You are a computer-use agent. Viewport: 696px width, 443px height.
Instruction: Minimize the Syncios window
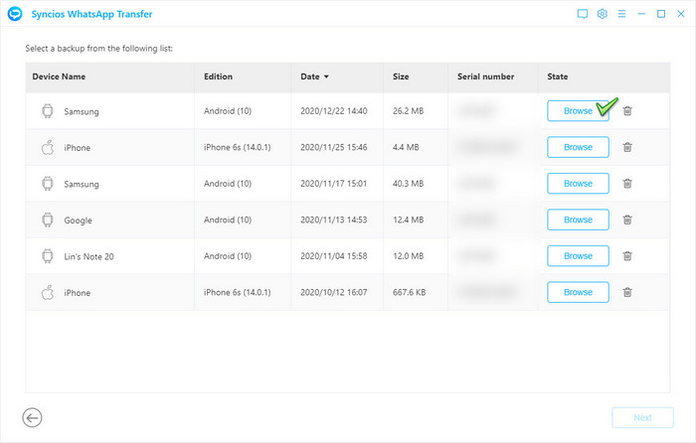click(x=641, y=14)
